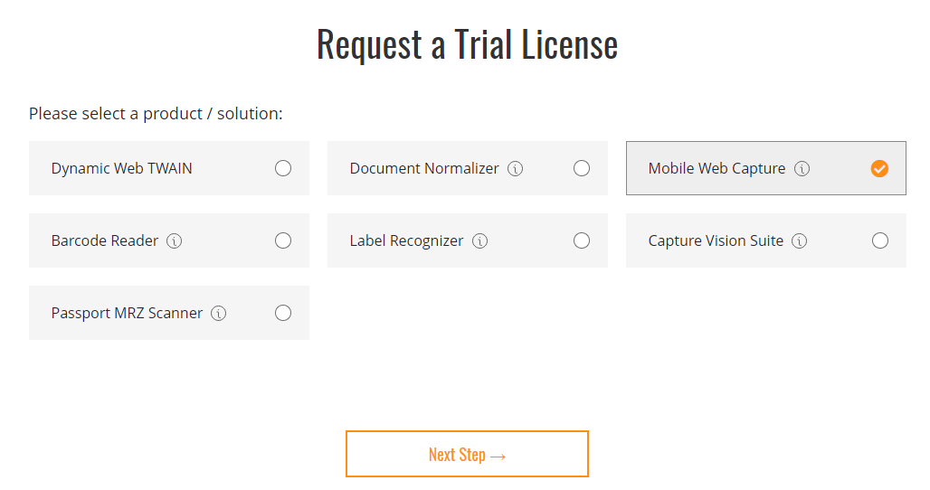This screenshot has width=930, height=490.
Task: Click the Label Recognizer label text
Action: click(x=406, y=240)
